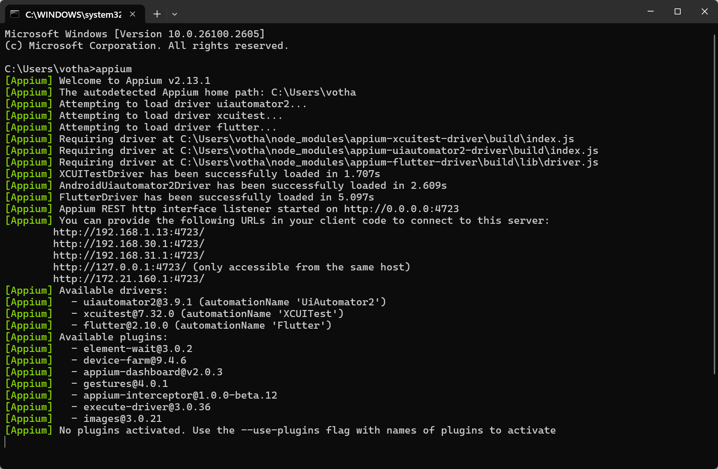This screenshot has width=718, height=469.
Task: Expand the new tab profile dropdown
Action: click(x=174, y=14)
